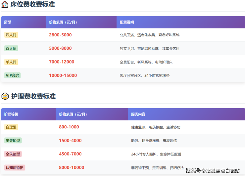Select the 认知症特护 care badge

15,168
